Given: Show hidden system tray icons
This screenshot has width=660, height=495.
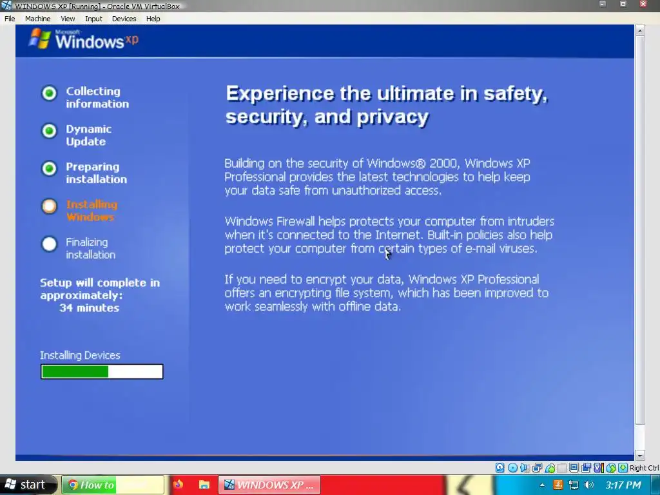Looking at the screenshot, I should pyautogui.click(x=542, y=485).
